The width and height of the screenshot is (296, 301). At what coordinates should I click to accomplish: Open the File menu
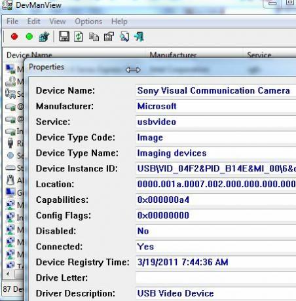(x=12, y=22)
